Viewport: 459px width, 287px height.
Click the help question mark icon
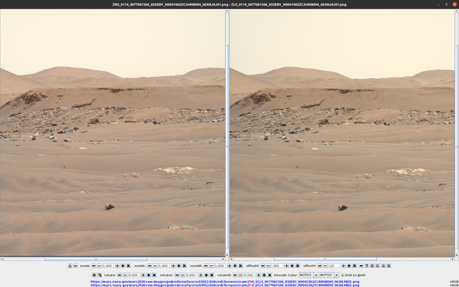(x=367, y=266)
